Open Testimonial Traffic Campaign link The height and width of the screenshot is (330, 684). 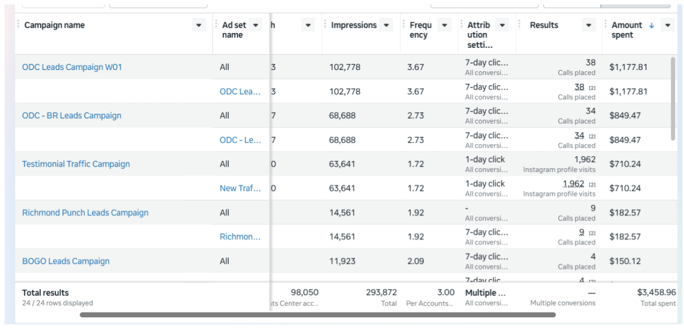[x=76, y=164]
